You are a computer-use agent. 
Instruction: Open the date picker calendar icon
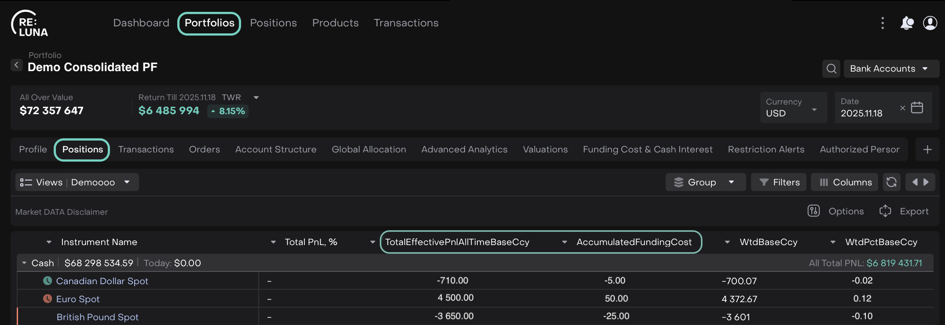click(x=917, y=108)
